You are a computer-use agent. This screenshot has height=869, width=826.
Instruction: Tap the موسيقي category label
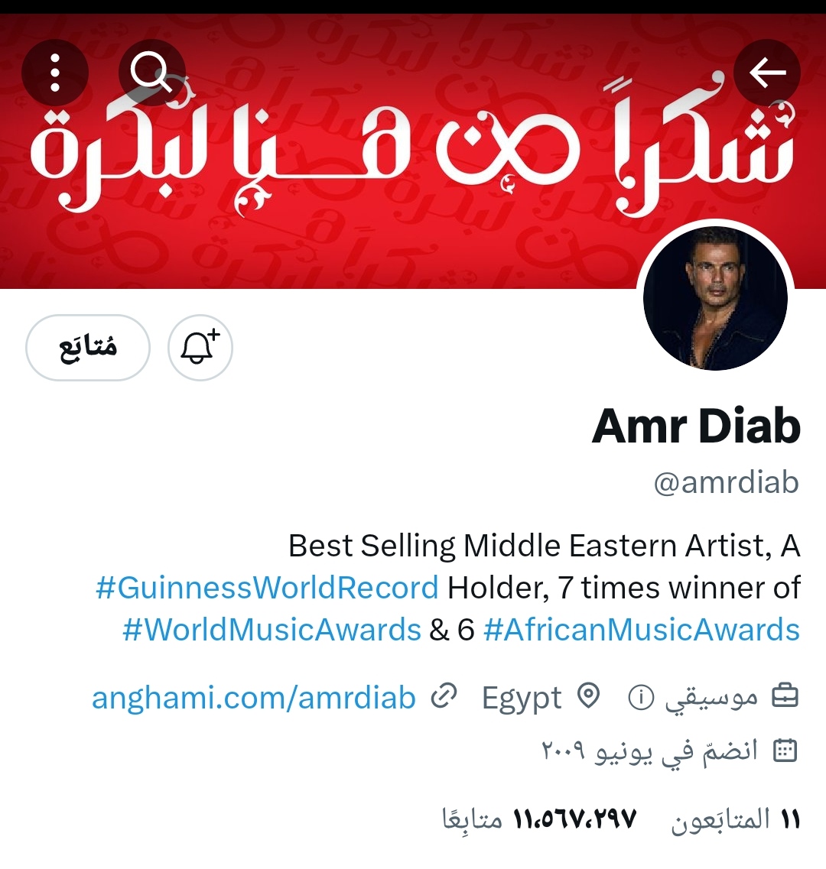click(x=712, y=697)
